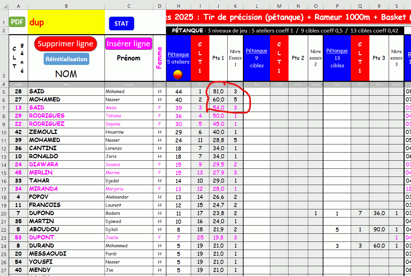The image size is (411, 276).
Task: Click points value 60,0 in row 6
Action: pos(218,99)
